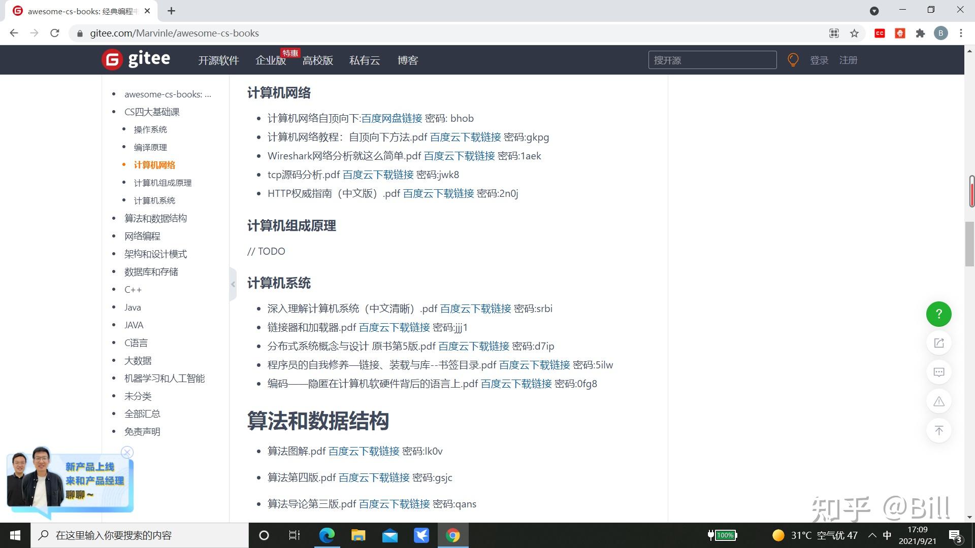Click the 注册 registration link
The height and width of the screenshot is (548, 975).
tap(848, 60)
